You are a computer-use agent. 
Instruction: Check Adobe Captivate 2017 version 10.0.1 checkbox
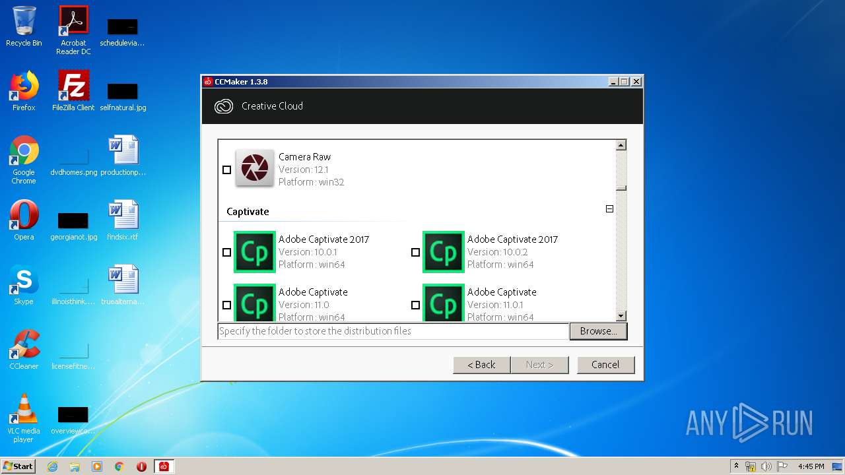(226, 252)
